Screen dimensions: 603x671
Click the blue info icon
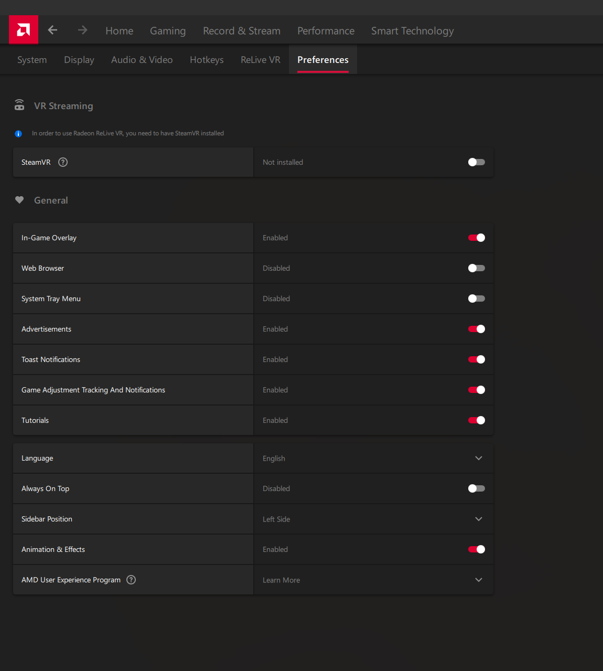click(x=18, y=134)
